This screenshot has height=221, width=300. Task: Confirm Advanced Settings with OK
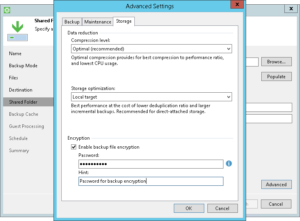pyautogui.click(x=189, y=208)
